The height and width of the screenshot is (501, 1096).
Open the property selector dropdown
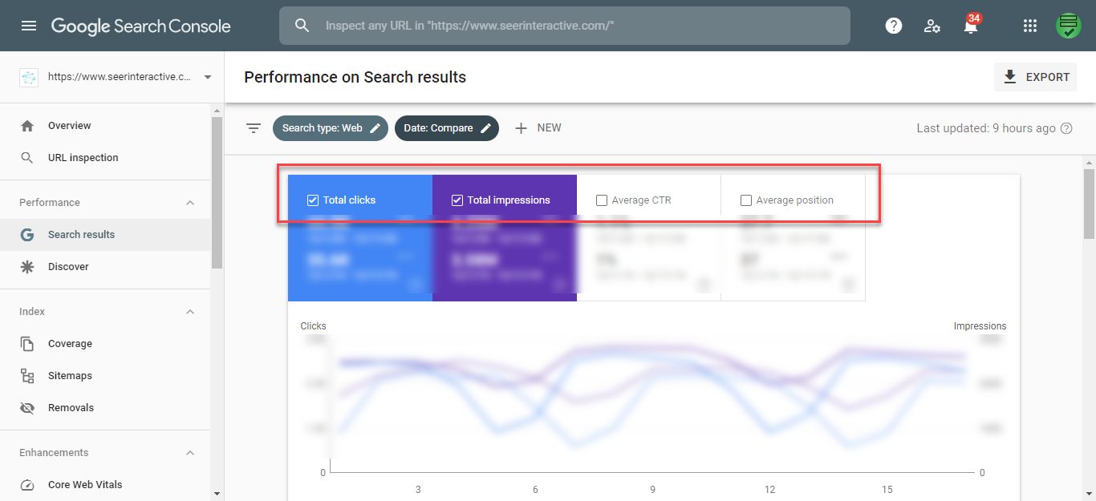coord(208,77)
